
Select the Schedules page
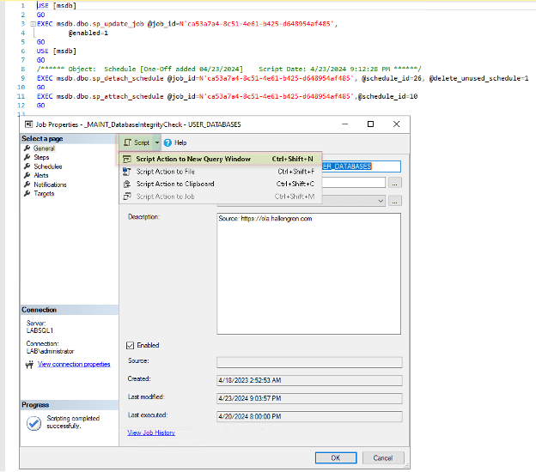(x=48, y=166)
